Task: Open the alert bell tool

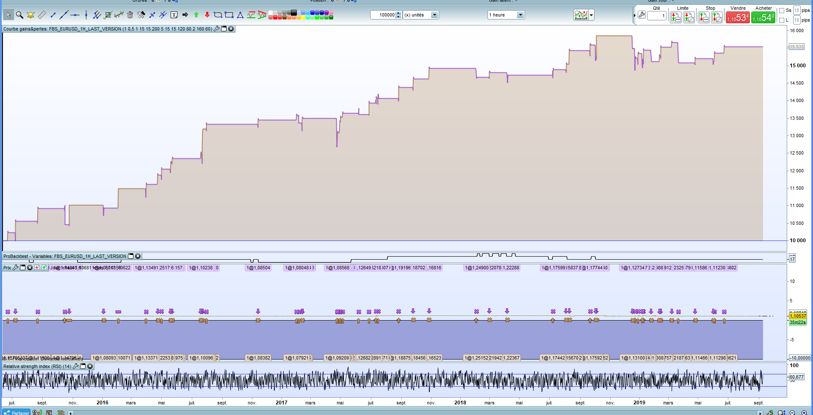Action: point(30,15)
